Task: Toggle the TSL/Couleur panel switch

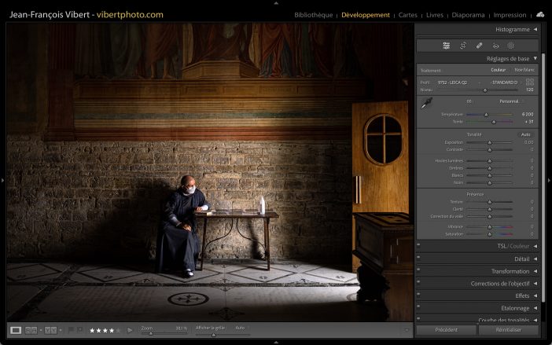Action: tap(419, 246)
